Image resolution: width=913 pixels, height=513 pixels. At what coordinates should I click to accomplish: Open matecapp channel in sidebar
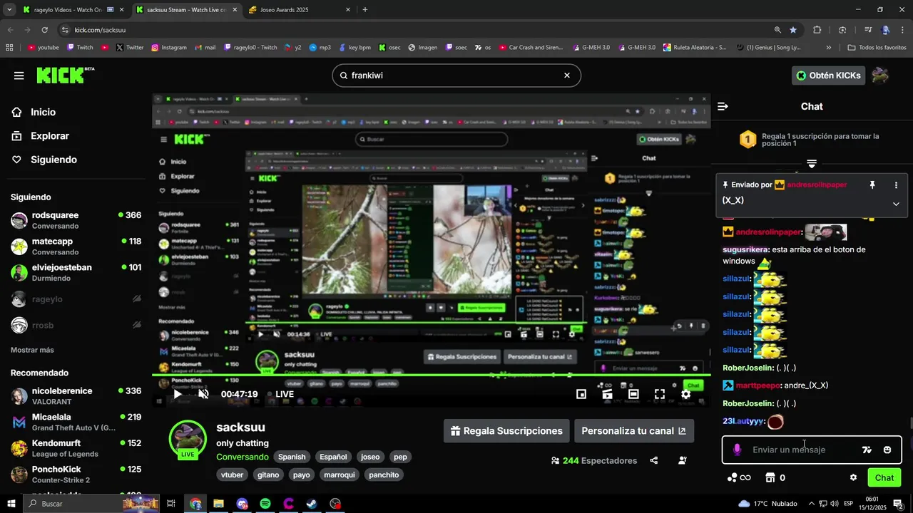pyautogui.click(x=75, y=247)
